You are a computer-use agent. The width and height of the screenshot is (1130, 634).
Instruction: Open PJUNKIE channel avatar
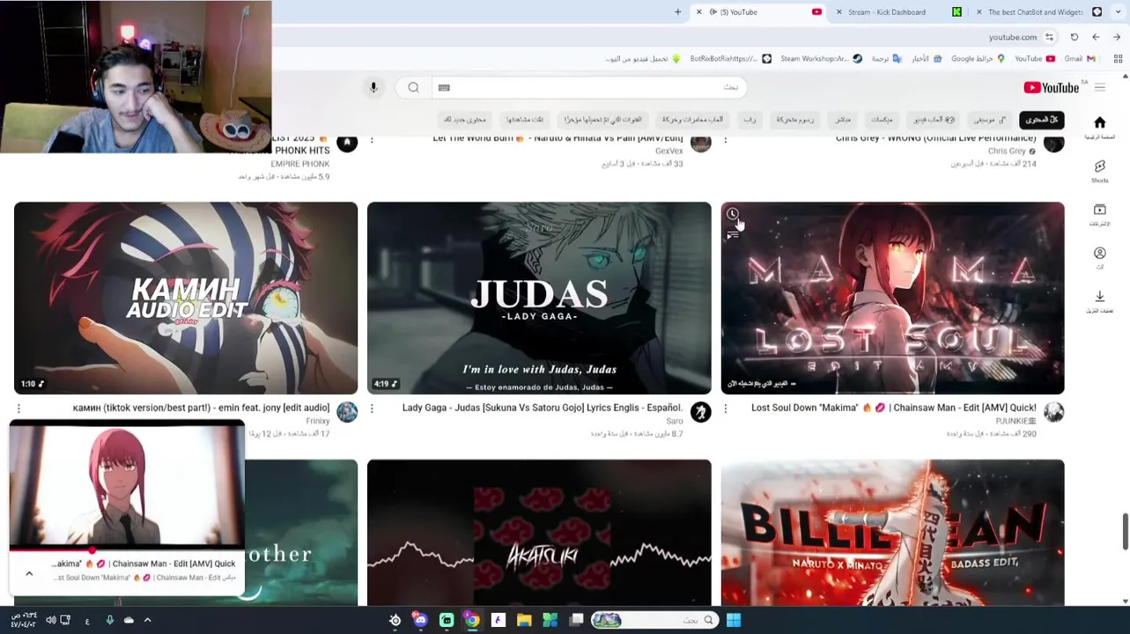click(1053, 412)
